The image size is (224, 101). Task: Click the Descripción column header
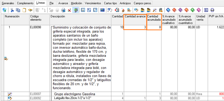80,20
